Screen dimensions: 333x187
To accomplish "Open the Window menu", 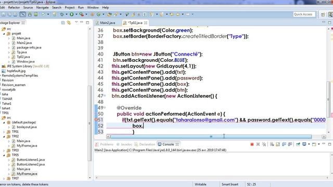I will point(93,7).
